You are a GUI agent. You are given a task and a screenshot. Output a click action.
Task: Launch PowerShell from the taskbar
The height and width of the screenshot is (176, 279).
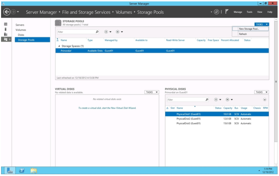[22, 170]
